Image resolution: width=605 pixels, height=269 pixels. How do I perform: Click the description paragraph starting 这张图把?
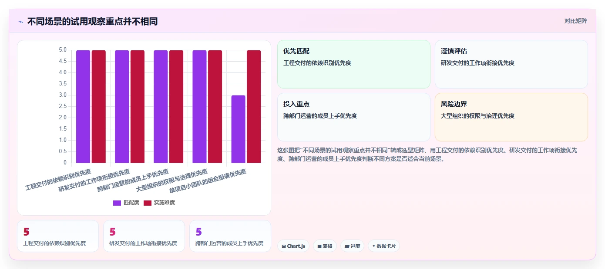pos(427,154)
